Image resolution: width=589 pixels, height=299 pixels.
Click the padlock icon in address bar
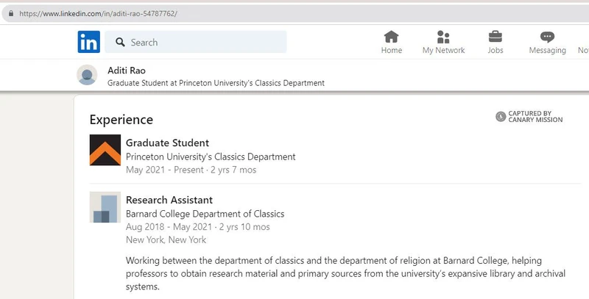pos(10,13)
